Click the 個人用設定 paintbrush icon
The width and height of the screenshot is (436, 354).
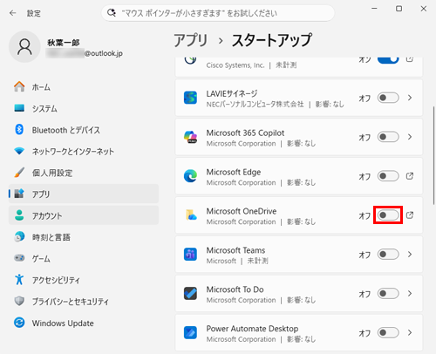19,173
